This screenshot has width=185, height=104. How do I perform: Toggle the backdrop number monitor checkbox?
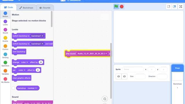coord(13,88)
